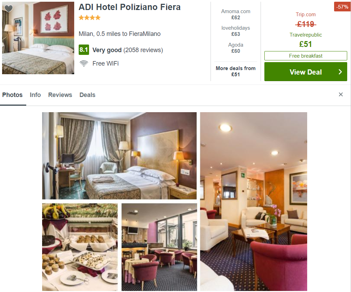This screenshot has width=351, height=292.
Task: Close the details panel with X
Action: click(x=341, y=95)
